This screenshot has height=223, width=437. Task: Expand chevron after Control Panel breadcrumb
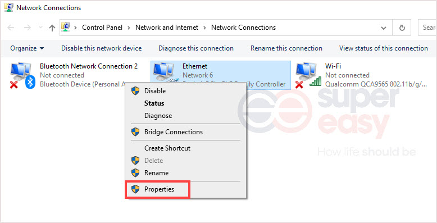tap(129, 28)
